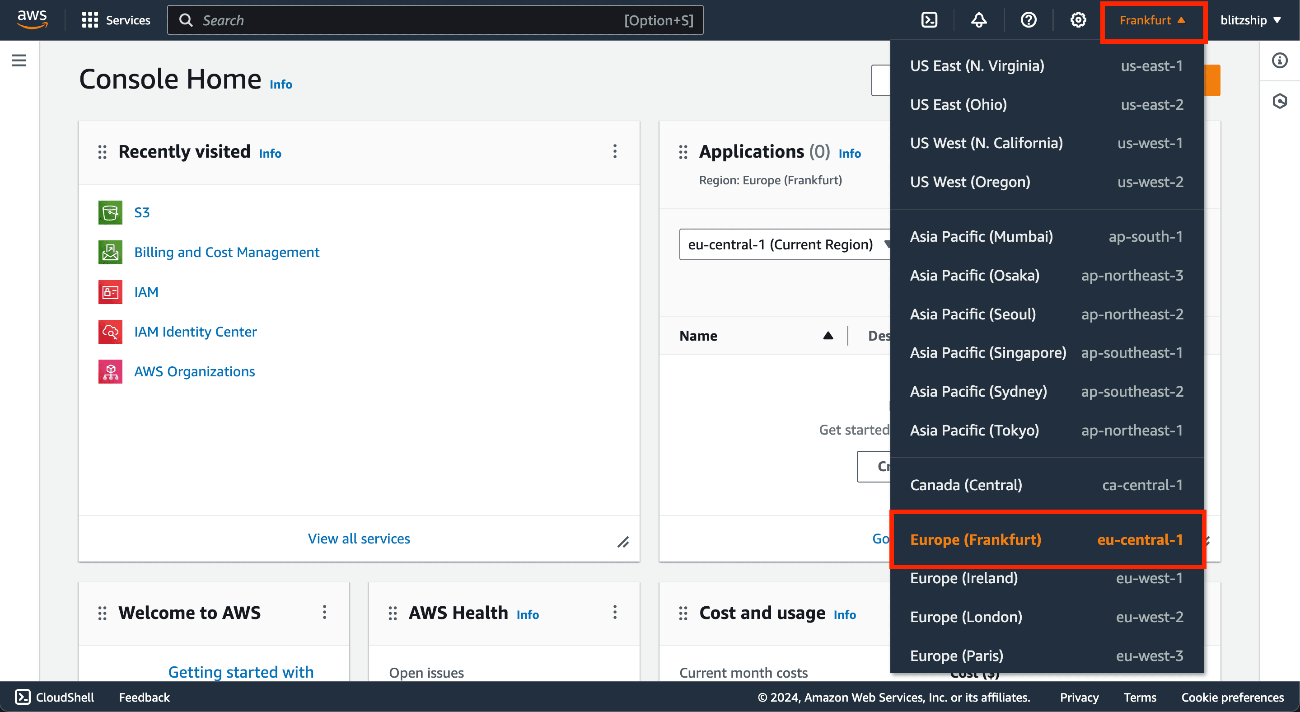Click Feedback in the footer
1300x712 pixels.
[145, 698]
